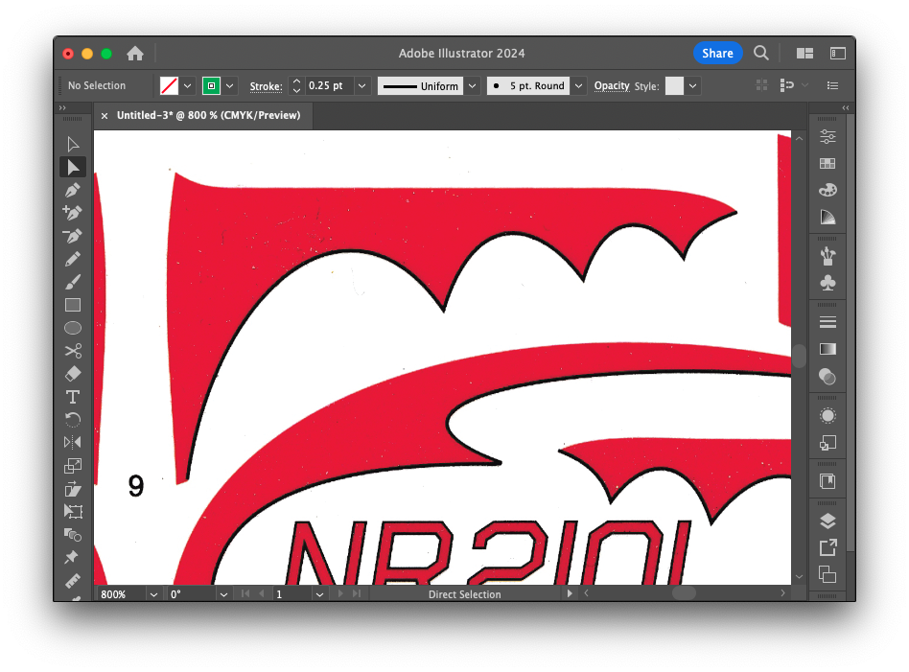
Task: Open the Gradient panel icon
Action: coord(827,349)
